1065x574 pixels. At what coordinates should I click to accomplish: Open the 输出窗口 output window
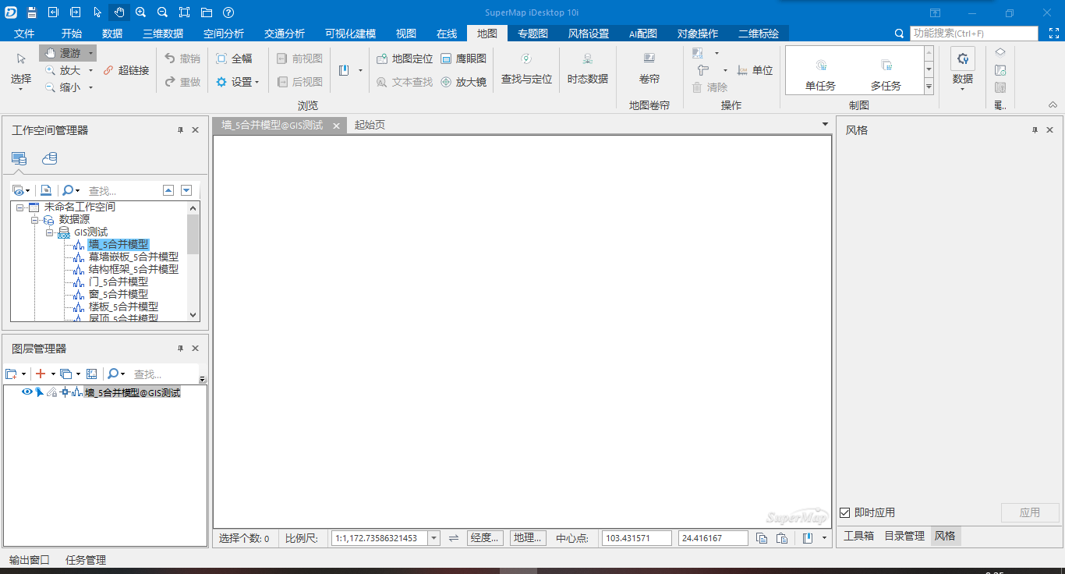pos(30,560)
